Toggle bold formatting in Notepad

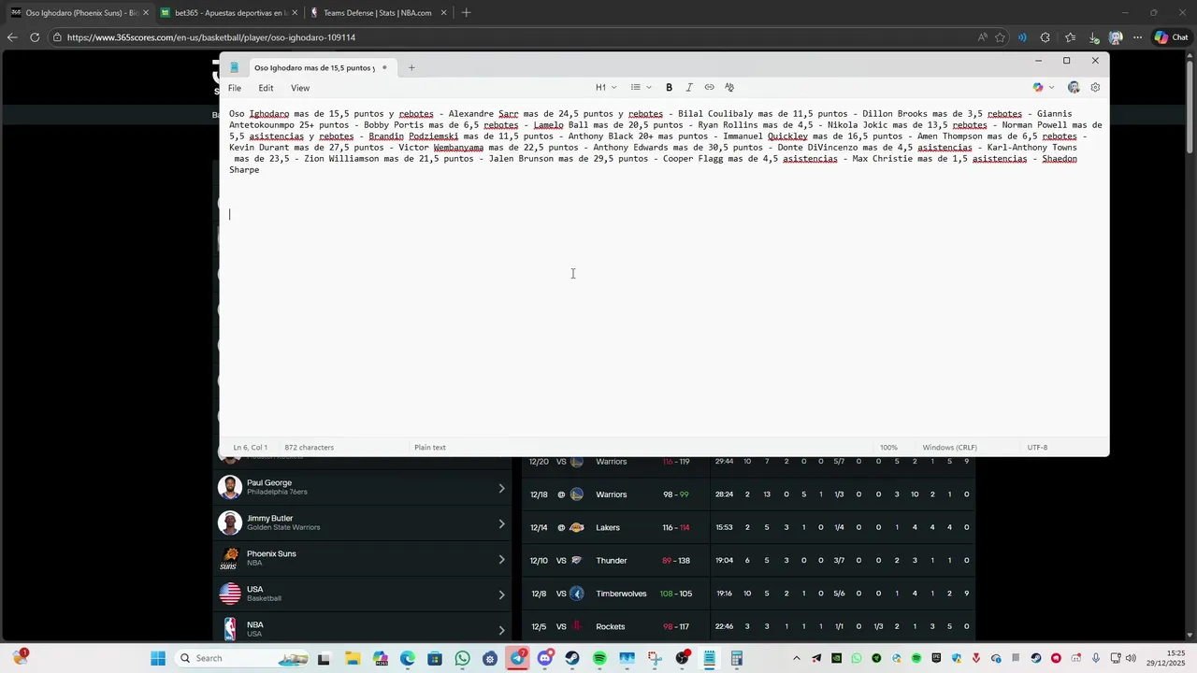point(669,87)
